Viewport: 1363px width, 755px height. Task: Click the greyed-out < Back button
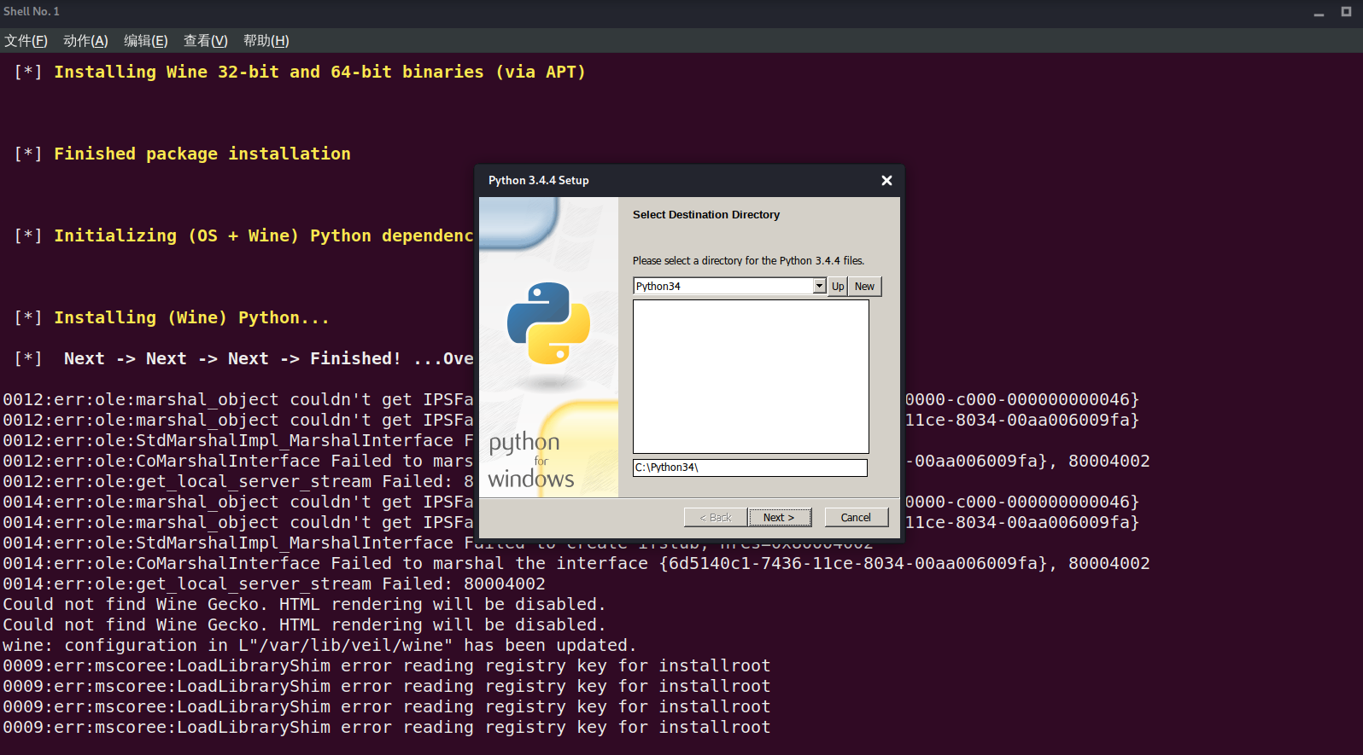(716, 518)
